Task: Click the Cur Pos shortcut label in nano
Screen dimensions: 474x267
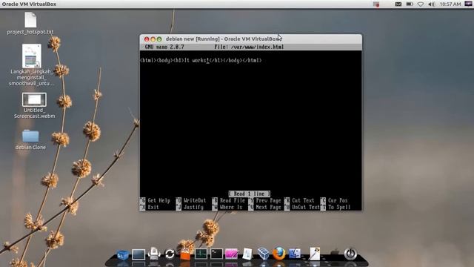Action: [338, 200]
